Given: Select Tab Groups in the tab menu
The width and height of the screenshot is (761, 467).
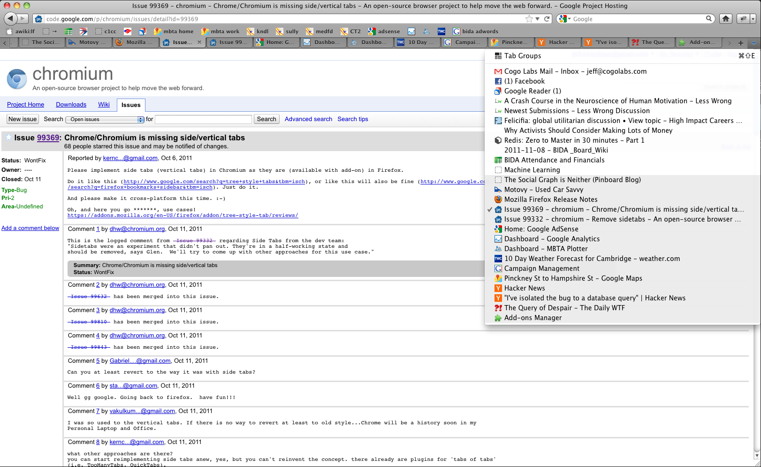Looking at the screenshot, I should coord(622,56).
